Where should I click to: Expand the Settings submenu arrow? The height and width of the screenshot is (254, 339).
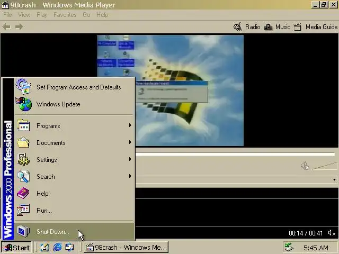[x=130, y=159]
